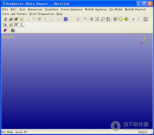Click the 'Select' status bar entry
The width and height of the screenshot is (154, 135).
[x=143, y=132]
